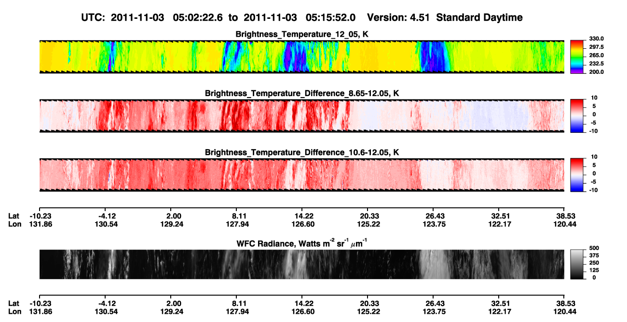Click upper axis longitude value 120.44

tap(564, 224)
